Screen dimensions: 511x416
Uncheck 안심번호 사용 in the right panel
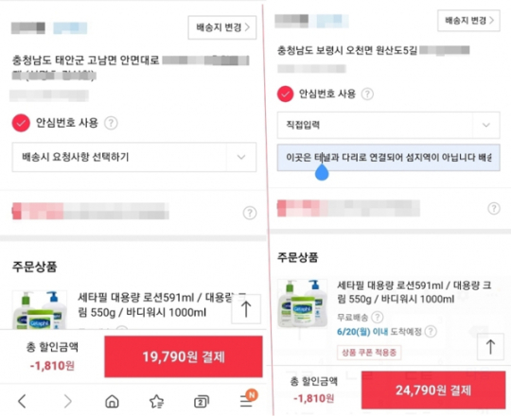coord(285,94)
